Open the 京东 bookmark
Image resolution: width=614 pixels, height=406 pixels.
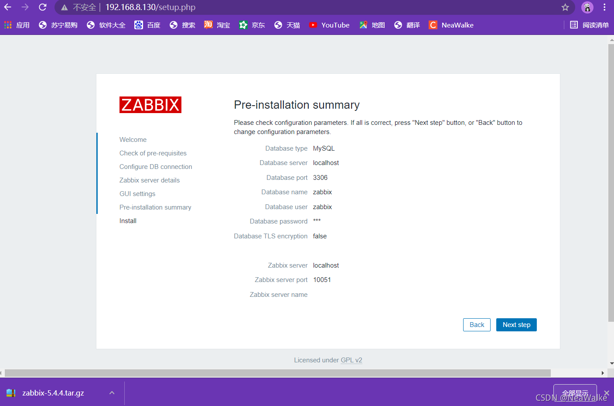point(252,25)
